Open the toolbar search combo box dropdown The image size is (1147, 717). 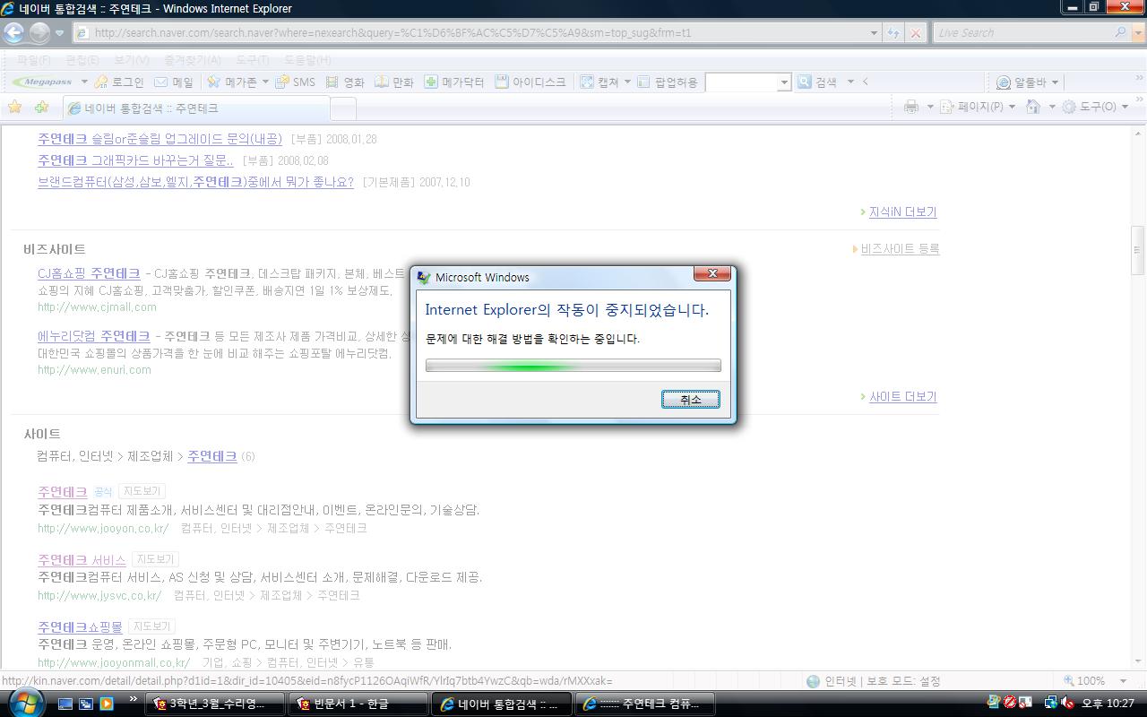pos(784,82)
